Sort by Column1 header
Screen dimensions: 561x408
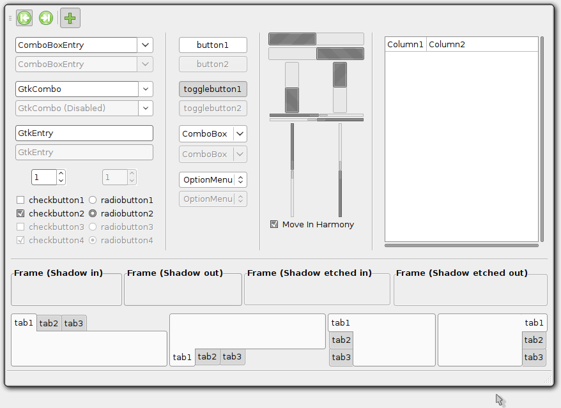(405, 44)
